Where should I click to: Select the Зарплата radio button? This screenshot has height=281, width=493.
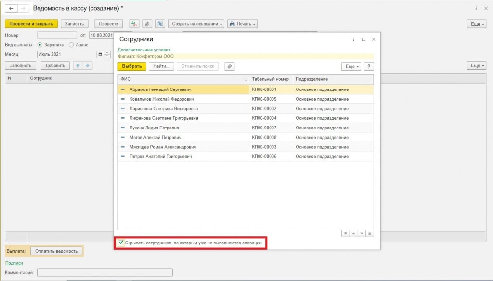tap(40, 45)
